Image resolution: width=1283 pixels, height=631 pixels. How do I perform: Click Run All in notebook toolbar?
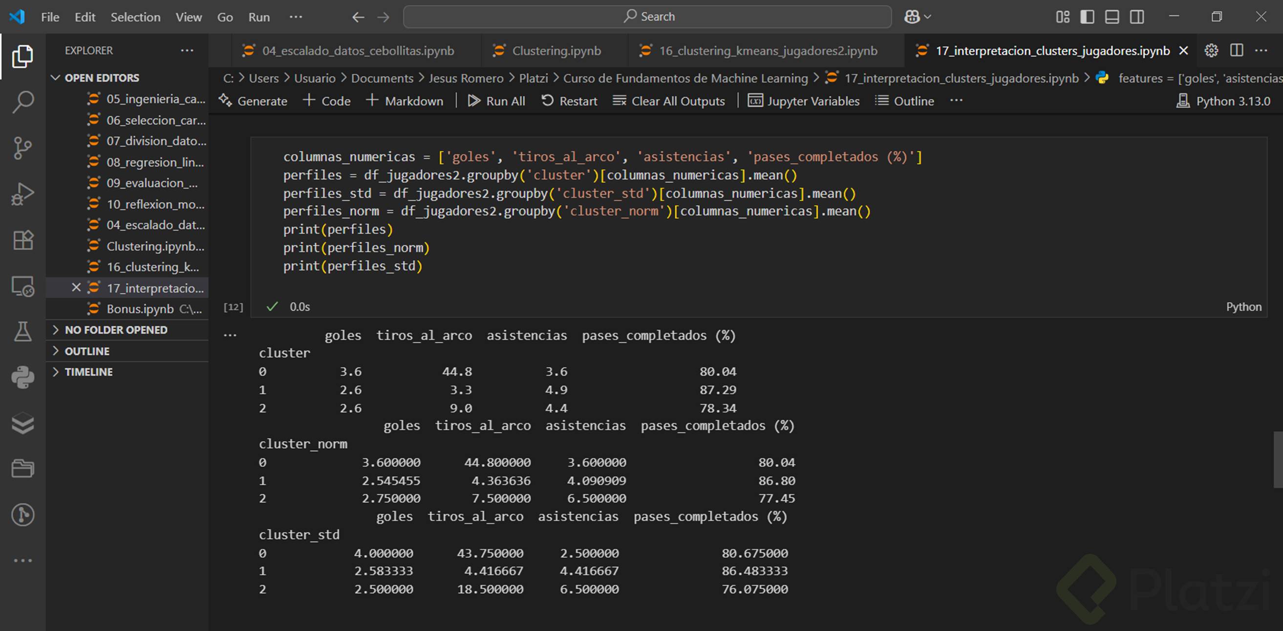click(x=496, y=101)
